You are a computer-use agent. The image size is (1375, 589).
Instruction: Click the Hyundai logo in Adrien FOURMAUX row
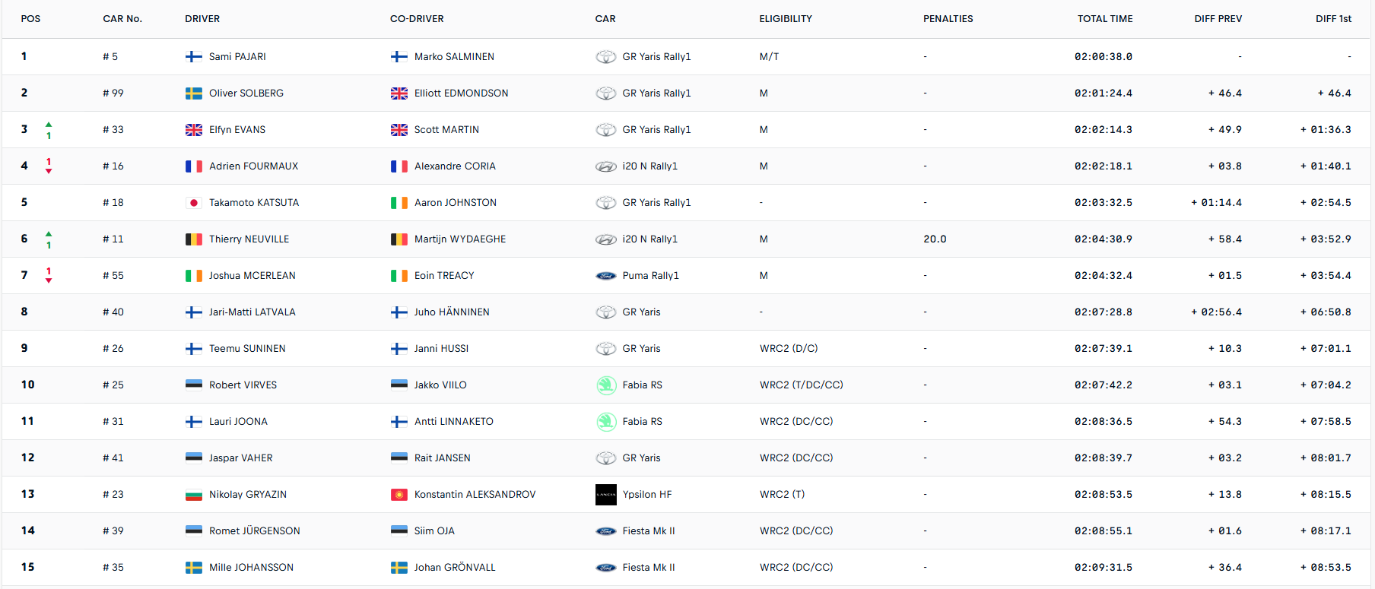coord(605,166)
